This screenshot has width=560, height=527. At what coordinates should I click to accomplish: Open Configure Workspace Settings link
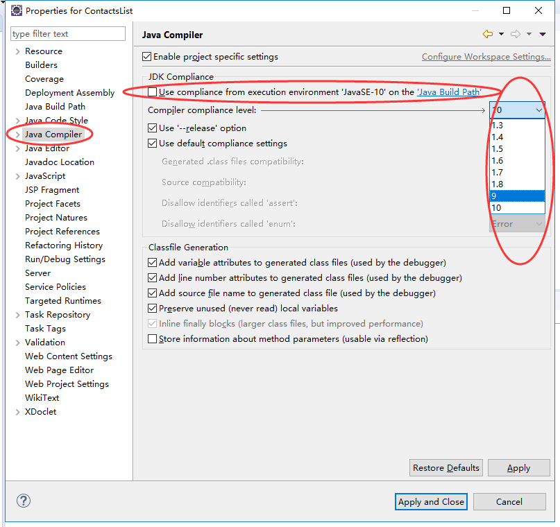click(486, 57)
